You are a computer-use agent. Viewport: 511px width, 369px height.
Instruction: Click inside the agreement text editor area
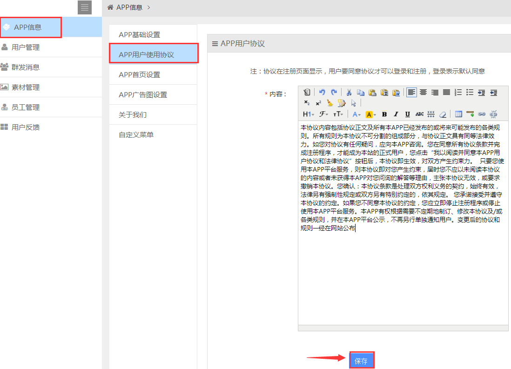403,223
